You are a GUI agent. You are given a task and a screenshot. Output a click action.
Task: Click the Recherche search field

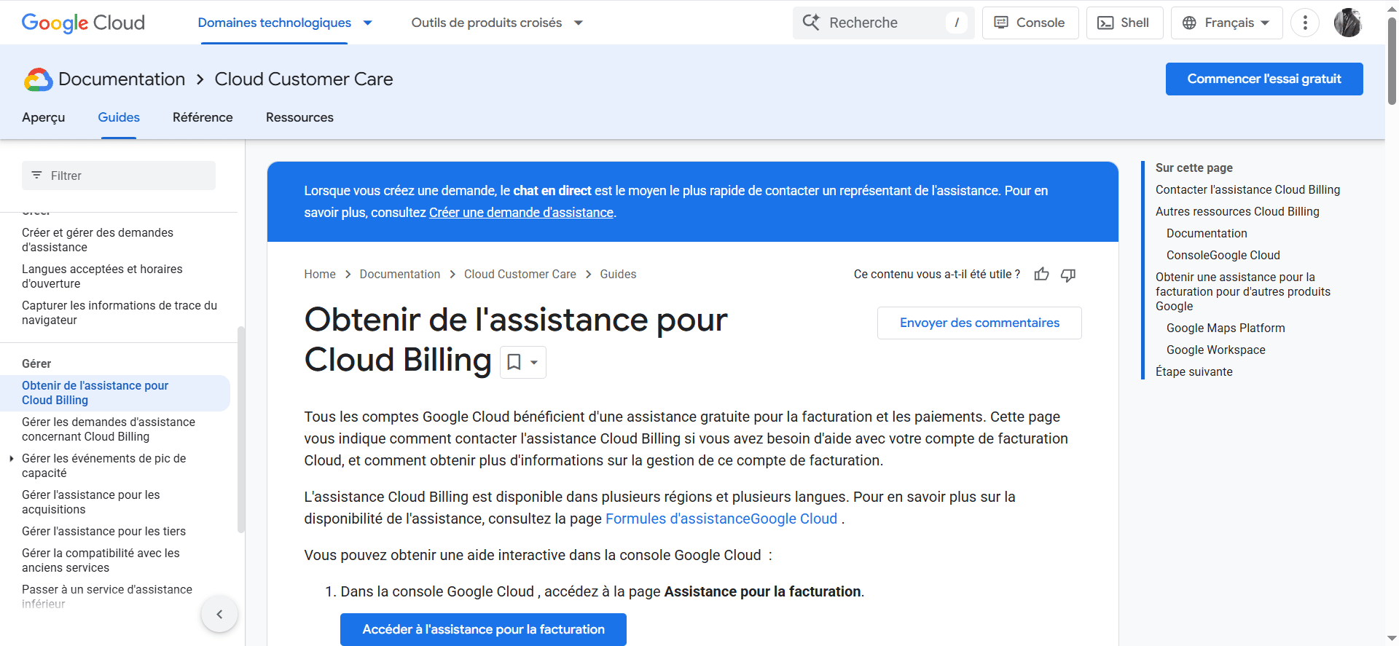(883, 23)
